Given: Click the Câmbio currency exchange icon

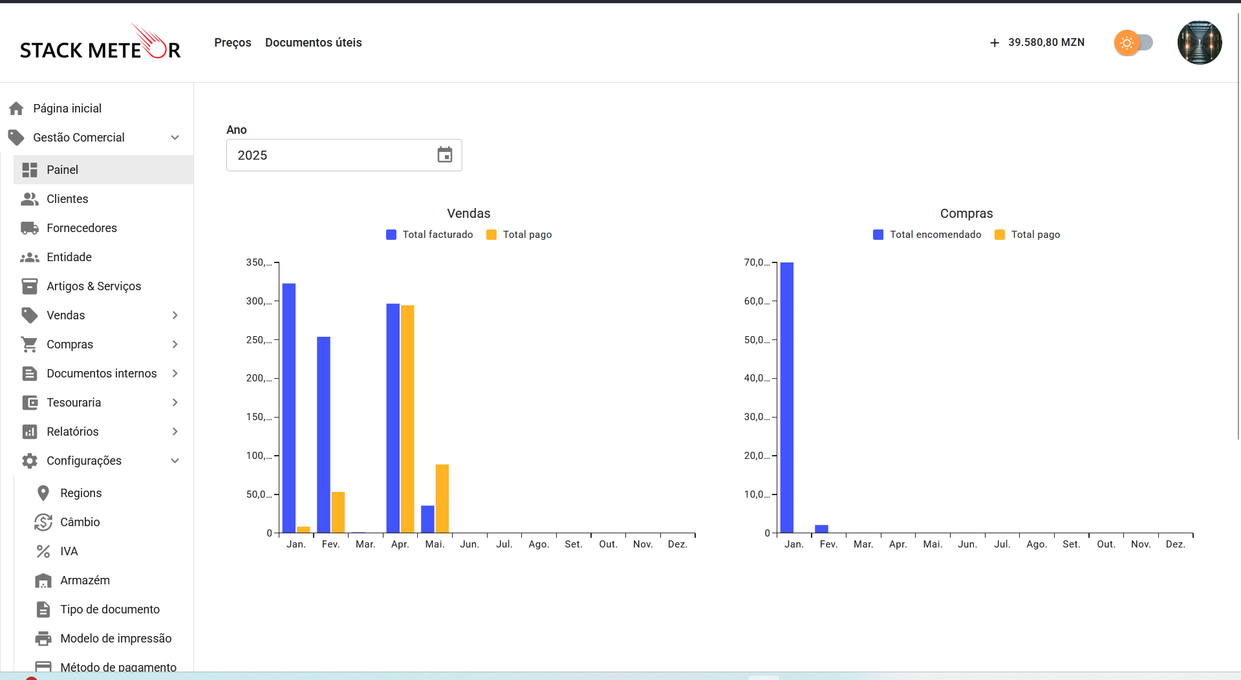Looking at the screenshot, I should (43, 522).
